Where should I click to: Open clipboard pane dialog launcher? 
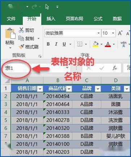(40, 56)
